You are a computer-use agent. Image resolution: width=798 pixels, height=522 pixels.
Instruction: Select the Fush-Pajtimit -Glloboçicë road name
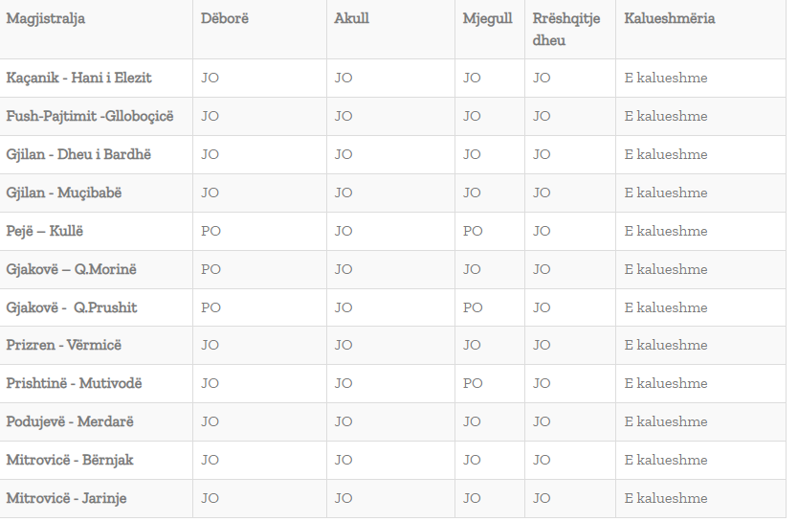click(90, 116)
